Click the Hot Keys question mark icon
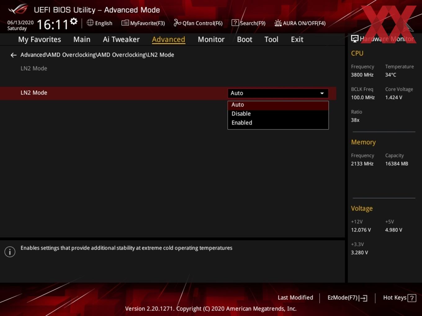The height and width of the screenshot is (316, 422). point(412,298)
